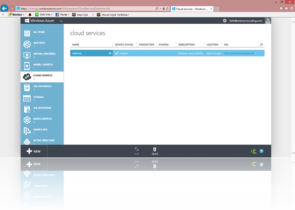The width and height of the screenshot is (295, 210).
Task: Expand the Safe Web dropdown
Action: click(x=52, y=15)
